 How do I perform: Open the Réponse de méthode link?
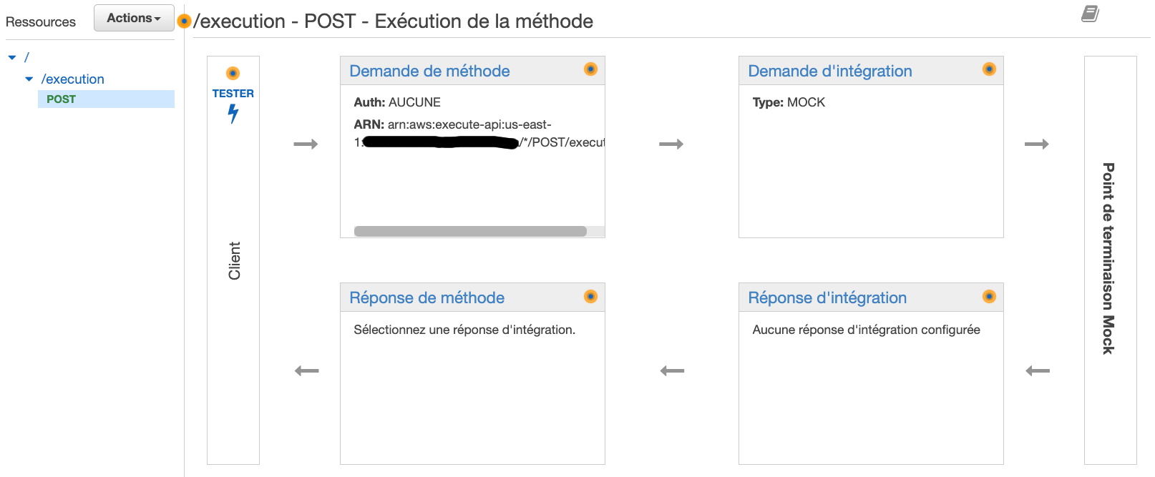[427, 297]
